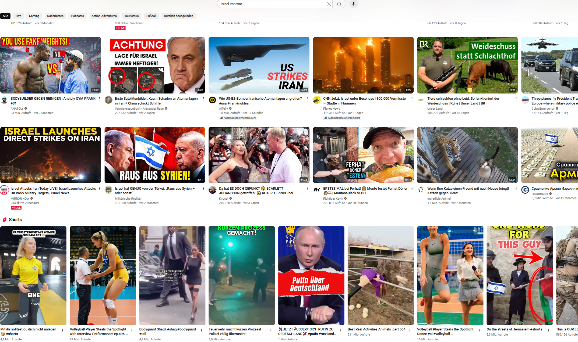
Task: Open the Unser Land channel link
Action: (435, 109)
